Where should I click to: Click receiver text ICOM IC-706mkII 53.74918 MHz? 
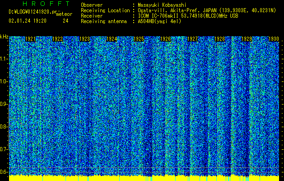click(188, 16)
